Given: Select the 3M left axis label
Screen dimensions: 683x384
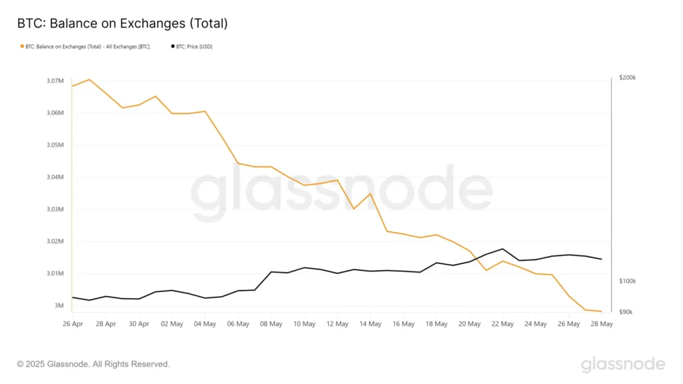Looking at the screenshot, I should click(59, 306).
